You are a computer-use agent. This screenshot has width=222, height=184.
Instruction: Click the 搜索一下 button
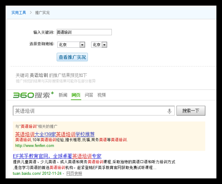[x=191, y=111]
